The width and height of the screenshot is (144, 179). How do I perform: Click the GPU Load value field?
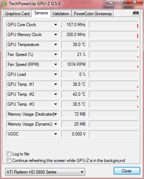[74, 74]
